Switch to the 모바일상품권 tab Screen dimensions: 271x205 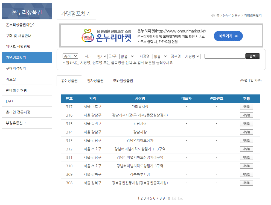pos(123,81)
